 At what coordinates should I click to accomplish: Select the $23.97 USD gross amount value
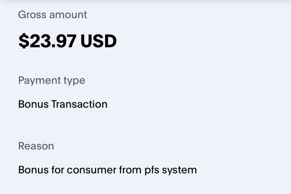click(67, 41)
